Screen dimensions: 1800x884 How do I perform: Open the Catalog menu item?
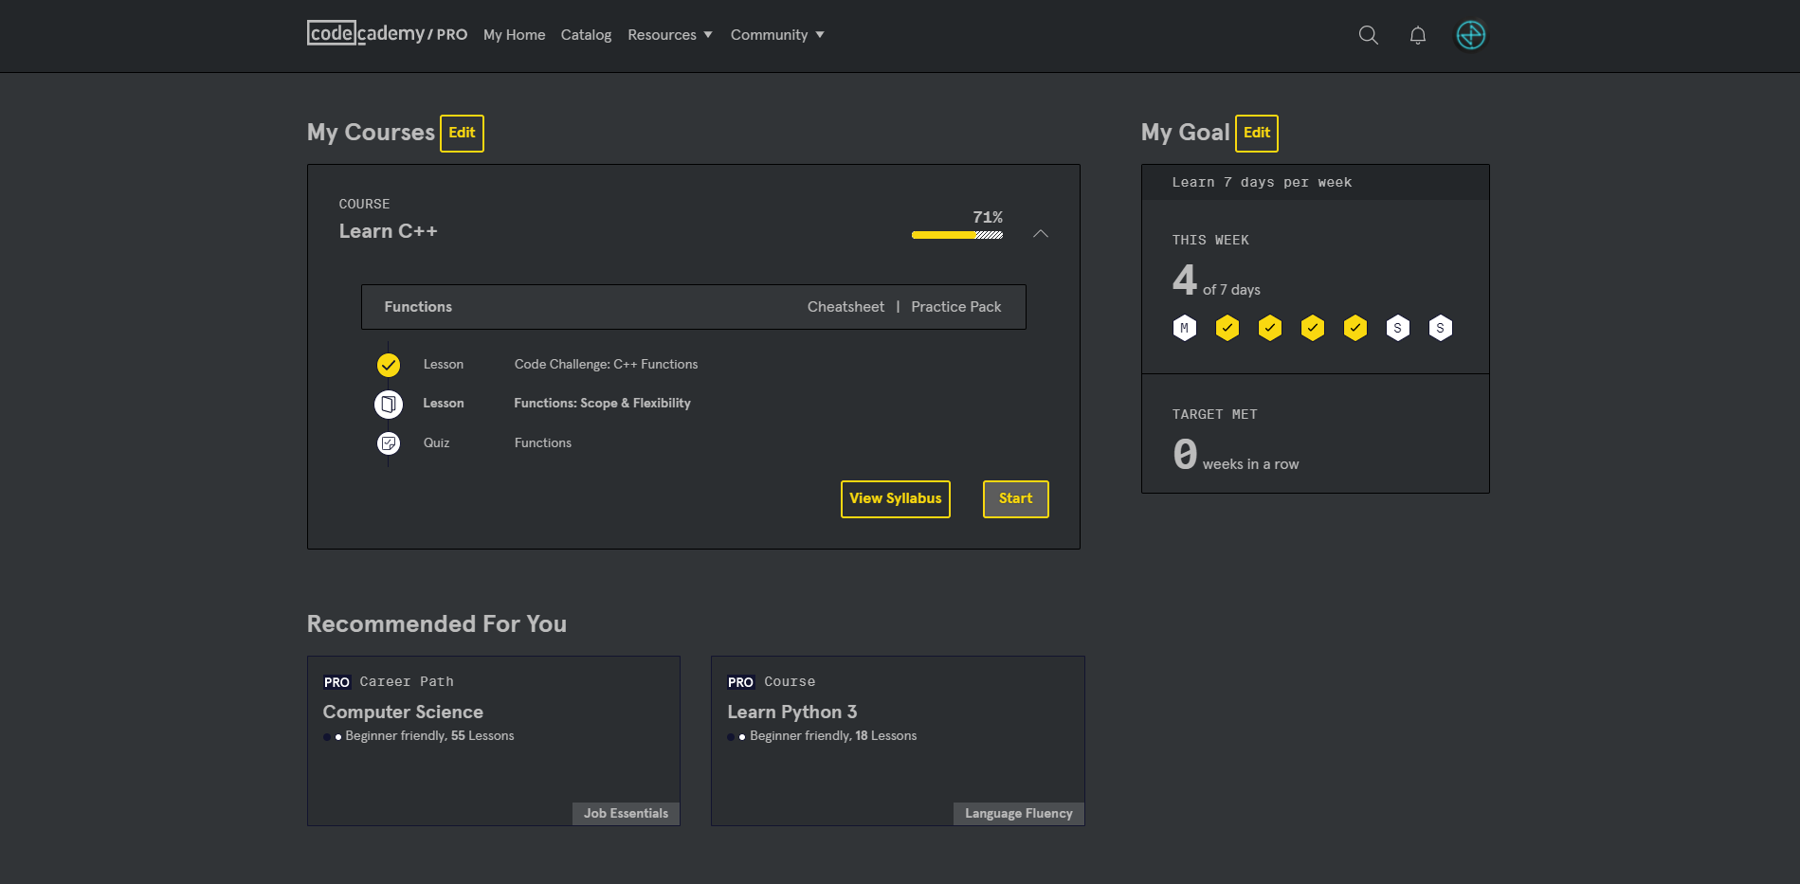(586, 34)
